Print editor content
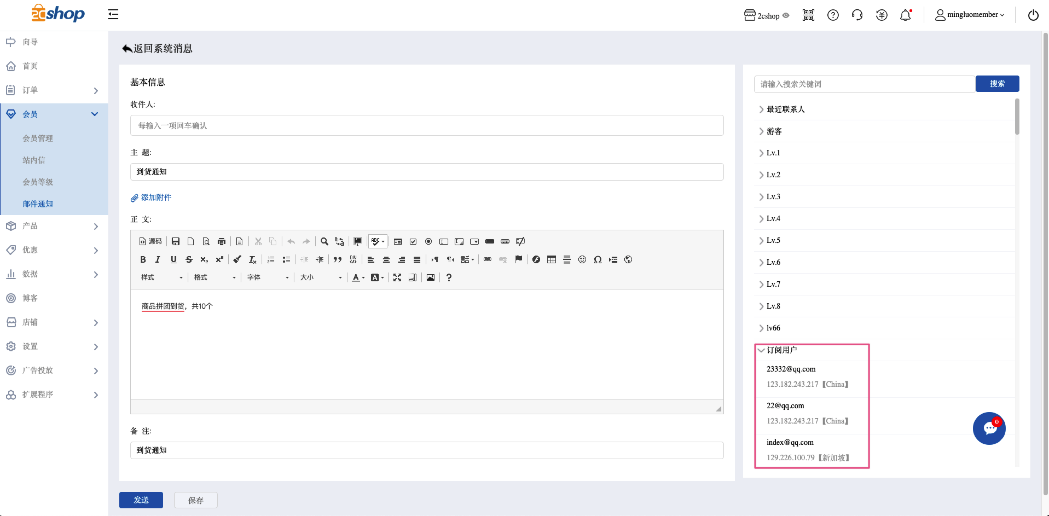 222,242
